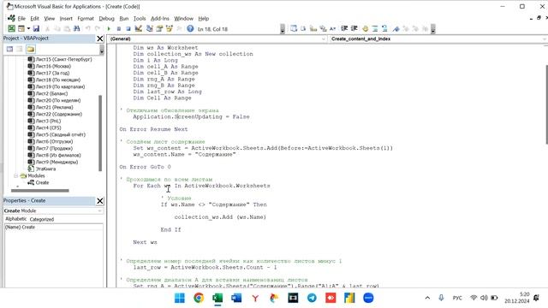
Task: Click the Insert UserForm toolbar icon
Action: click(x=21, y=28)
